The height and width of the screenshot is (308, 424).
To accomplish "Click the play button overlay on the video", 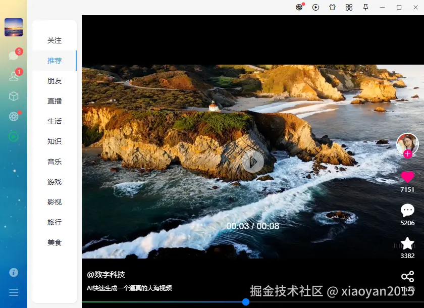I will (x=252, y=163).
